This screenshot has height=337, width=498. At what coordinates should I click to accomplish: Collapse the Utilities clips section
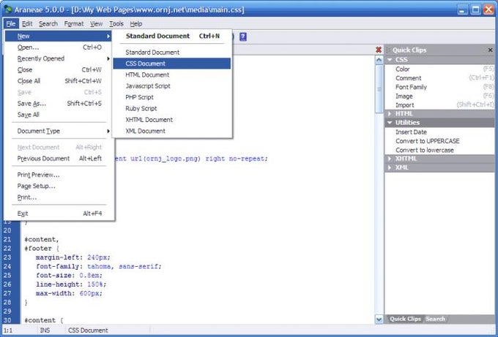390,122
